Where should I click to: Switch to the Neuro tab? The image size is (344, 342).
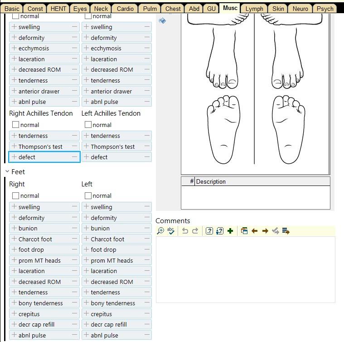[300, 9]
